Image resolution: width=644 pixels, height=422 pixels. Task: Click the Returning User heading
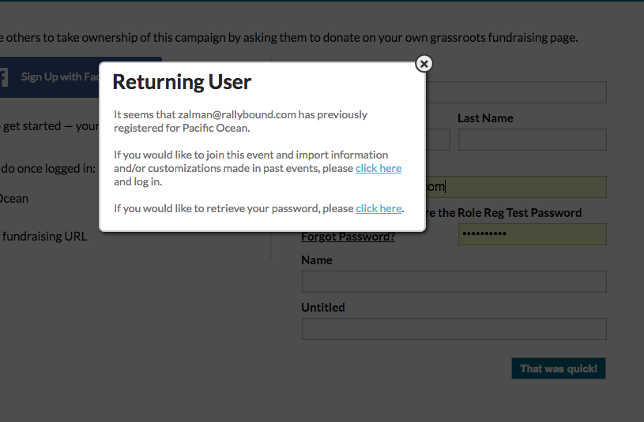(182, 82)
